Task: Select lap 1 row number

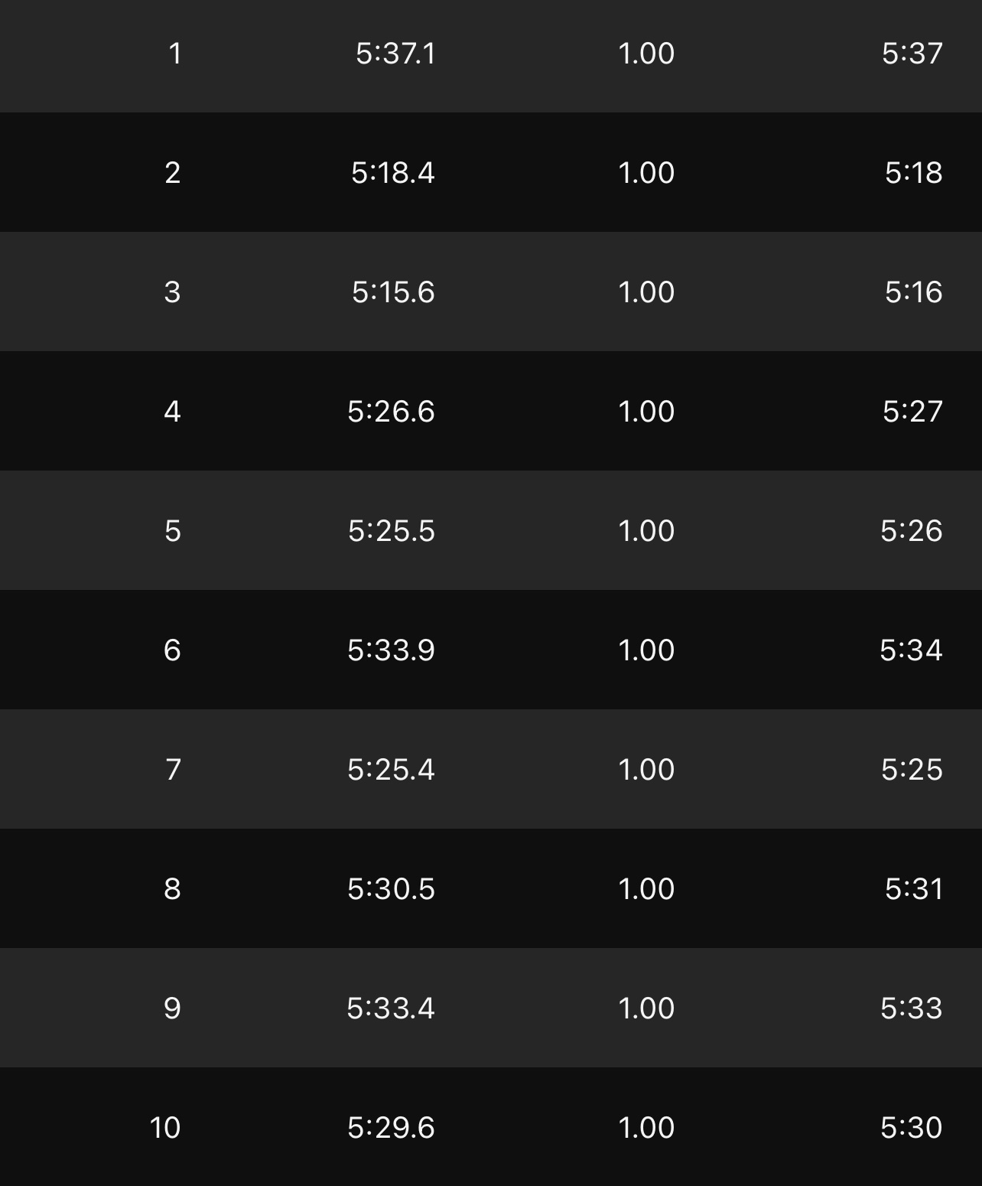Action: pyautogui.click(x=175, y=54)
